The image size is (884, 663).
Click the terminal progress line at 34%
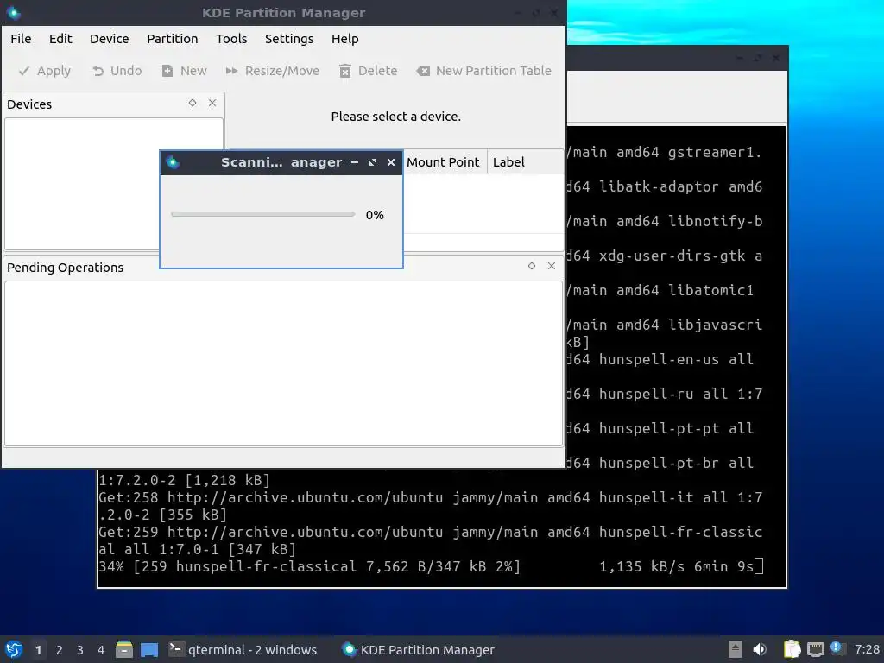tap(431, 566)
